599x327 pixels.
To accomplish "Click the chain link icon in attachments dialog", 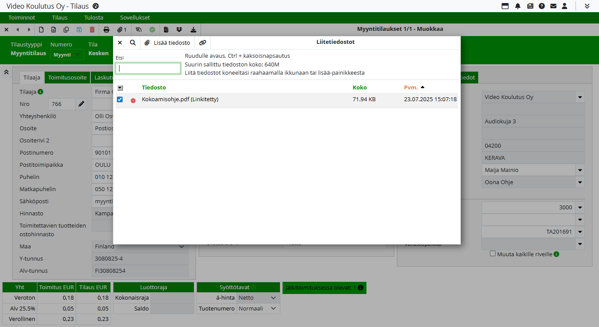I will click(x=203, y=43).
